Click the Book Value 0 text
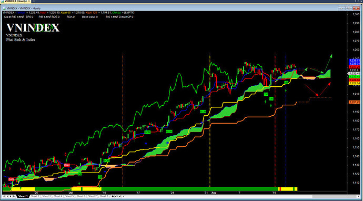363x201 pixels. [90, 17]
